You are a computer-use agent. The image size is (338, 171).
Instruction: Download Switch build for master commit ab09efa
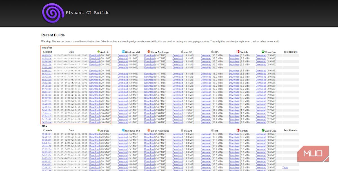point(234,55)
